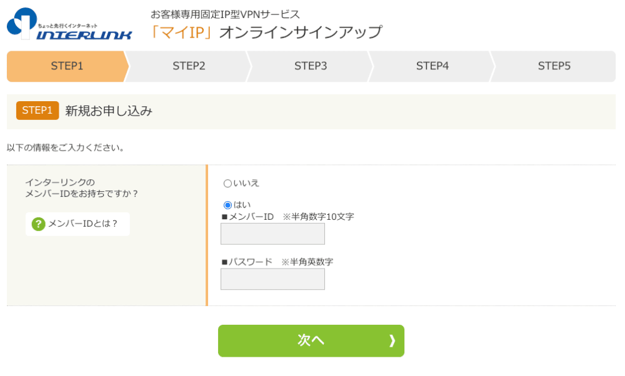625x376 pixels.
Task: Focus the メンバーID input field
Action: pos(272,234)
